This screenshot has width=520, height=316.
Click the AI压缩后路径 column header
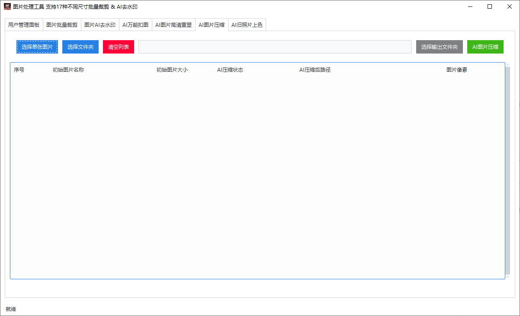(x=315, y=70)
